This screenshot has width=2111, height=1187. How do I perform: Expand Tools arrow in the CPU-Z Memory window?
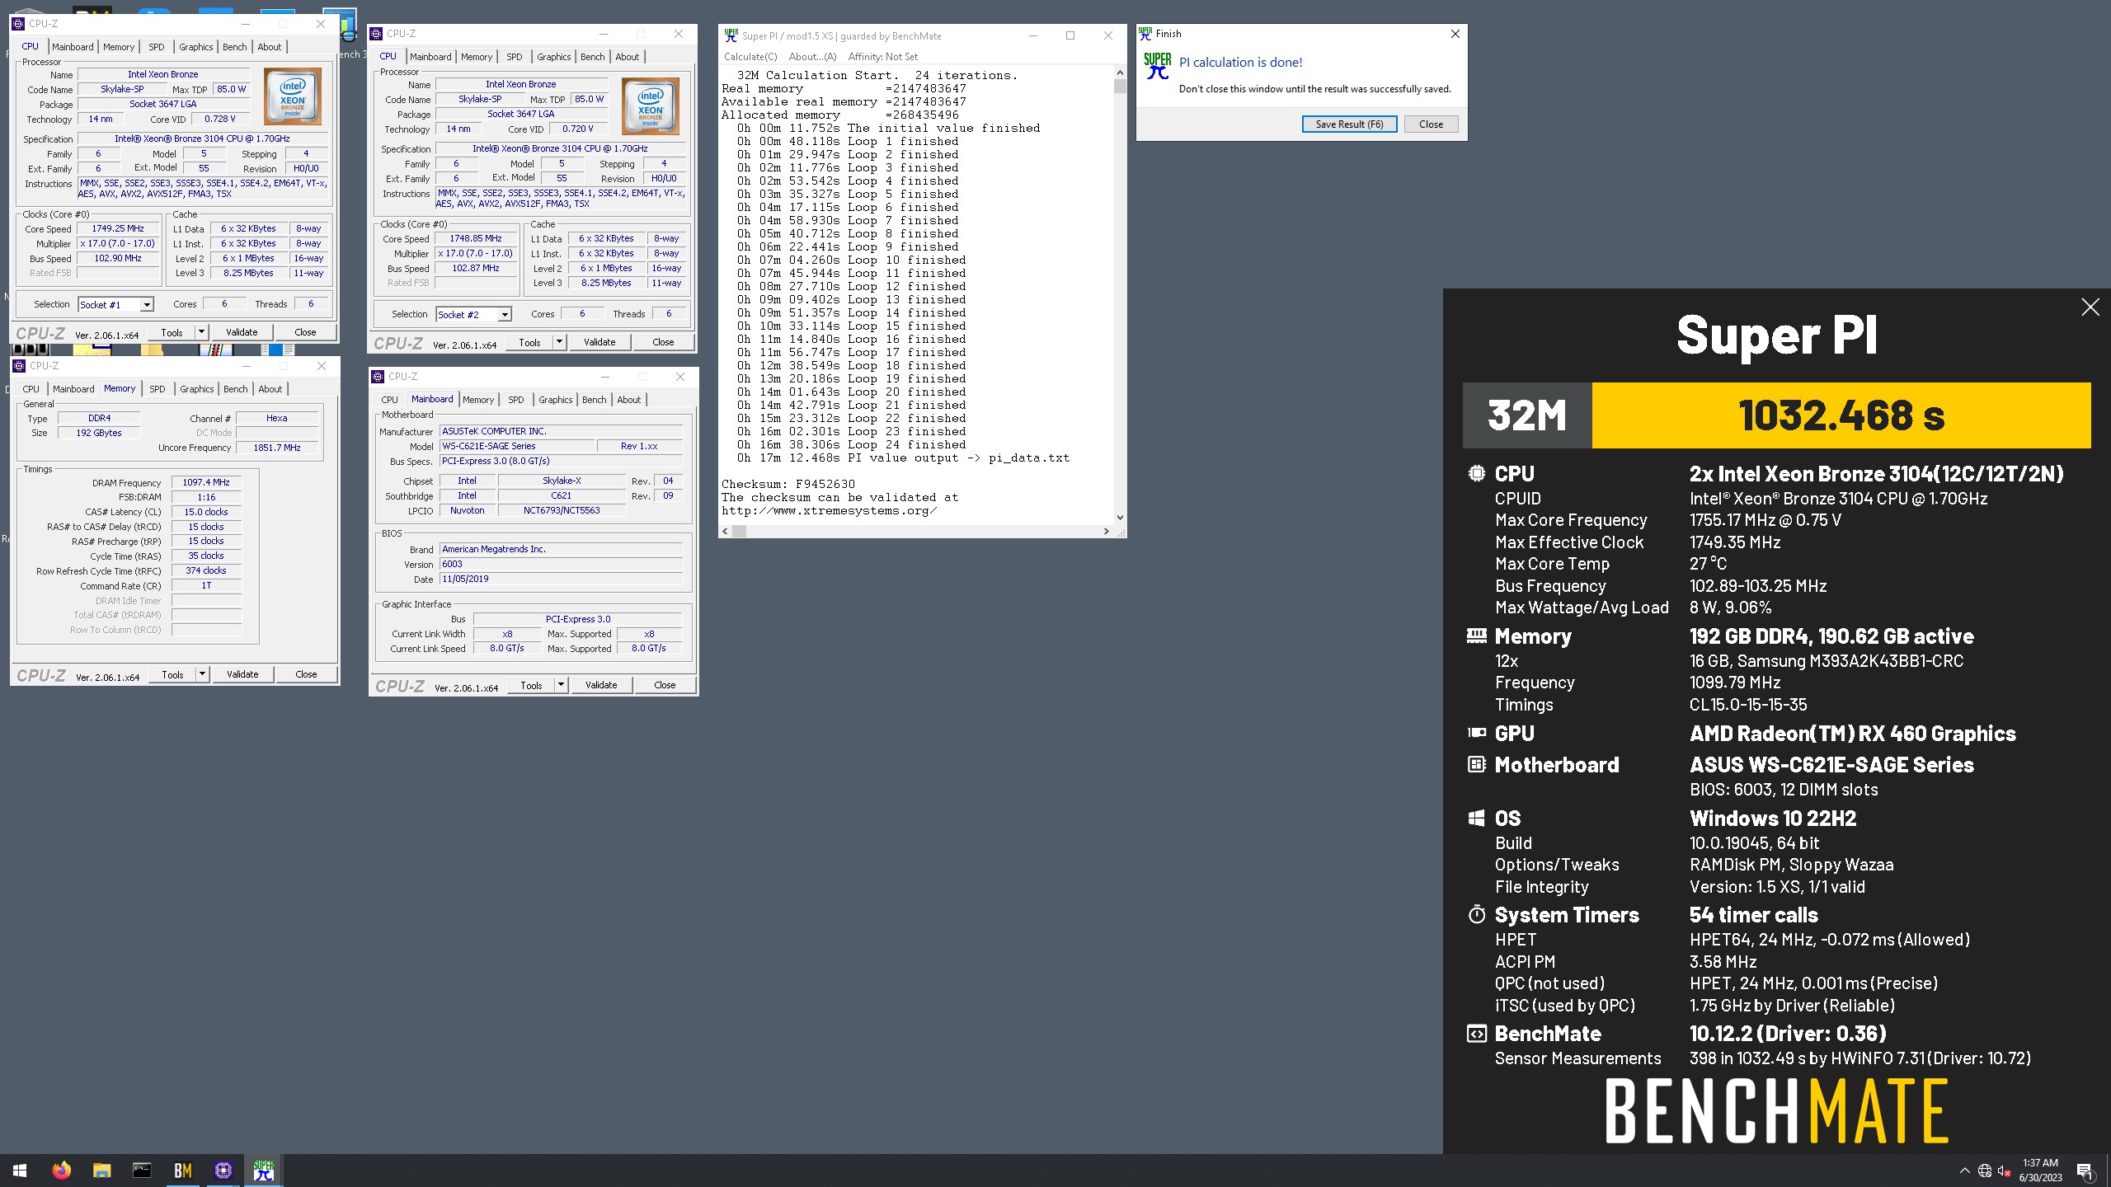point(202,674)
